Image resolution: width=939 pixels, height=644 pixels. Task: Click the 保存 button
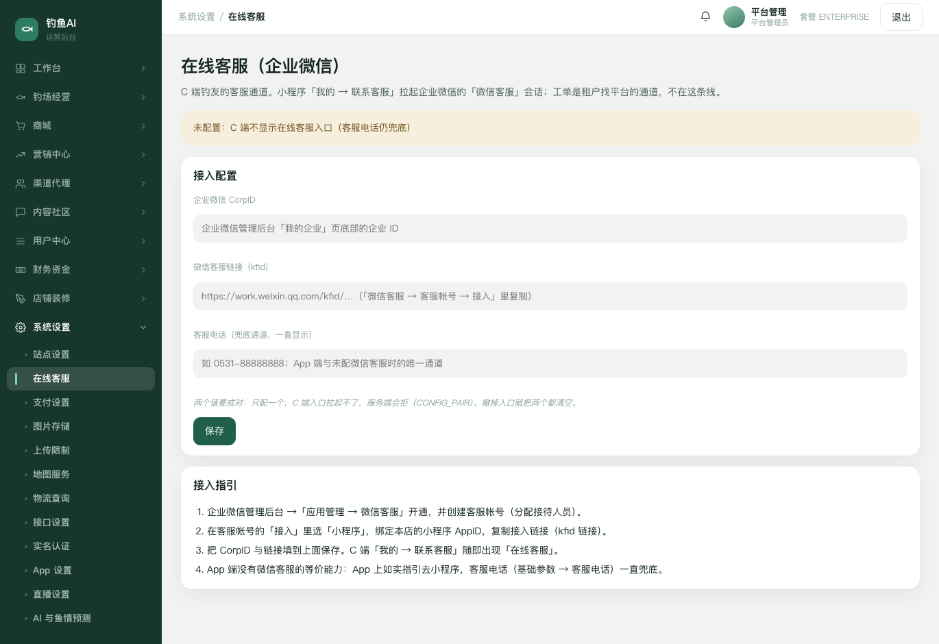point(215,431)
